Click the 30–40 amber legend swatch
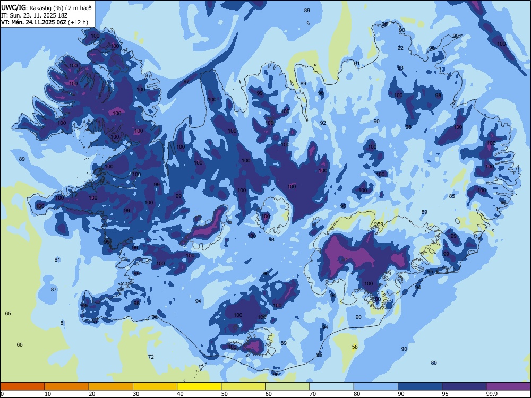 155,386
